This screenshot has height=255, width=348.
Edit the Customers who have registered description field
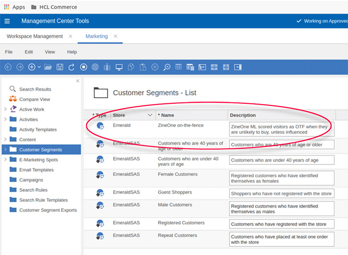coord(282,224)
